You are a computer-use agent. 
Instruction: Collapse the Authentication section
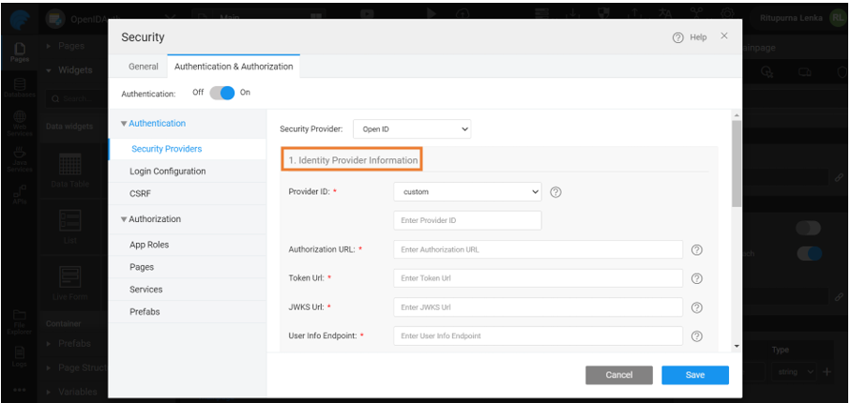point(152,124)
